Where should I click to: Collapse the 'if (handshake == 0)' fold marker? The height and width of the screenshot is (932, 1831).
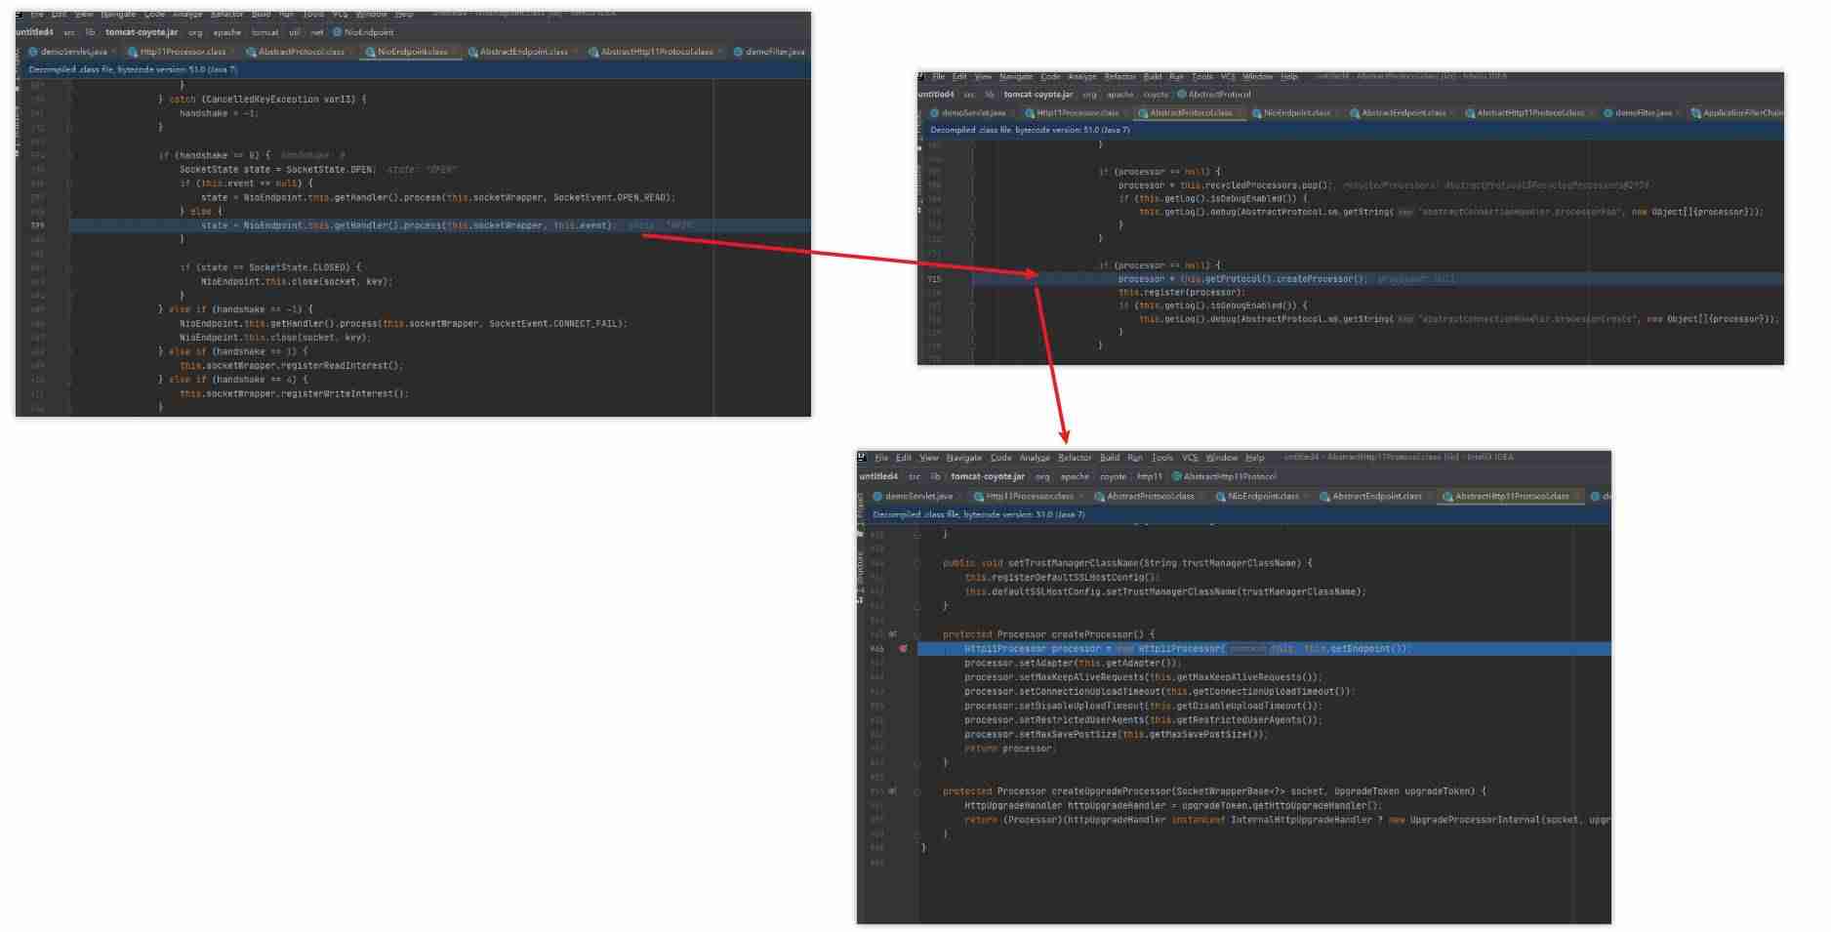click(69, 155)
